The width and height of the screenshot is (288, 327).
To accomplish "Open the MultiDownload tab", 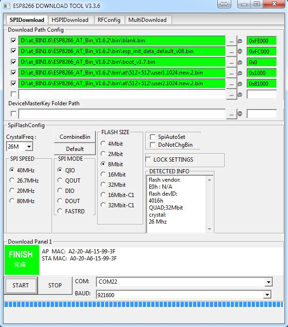I will tap(147, 20).
